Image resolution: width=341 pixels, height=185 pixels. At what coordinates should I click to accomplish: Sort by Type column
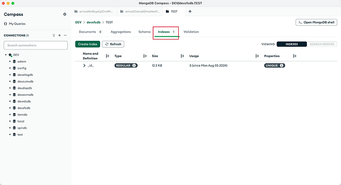click(x=145, y=56)
